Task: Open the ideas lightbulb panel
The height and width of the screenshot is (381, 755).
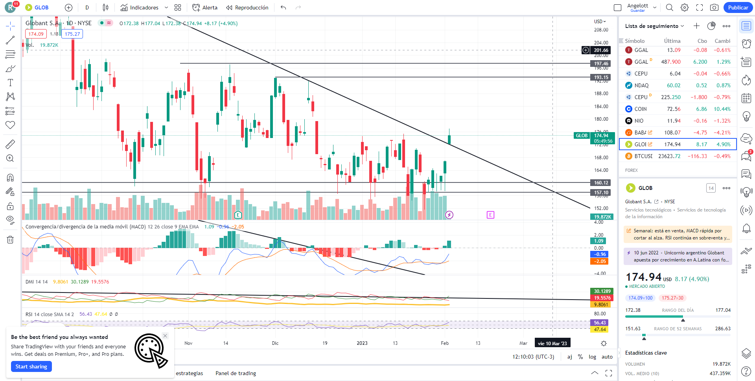Action: (x=746, y=116)
